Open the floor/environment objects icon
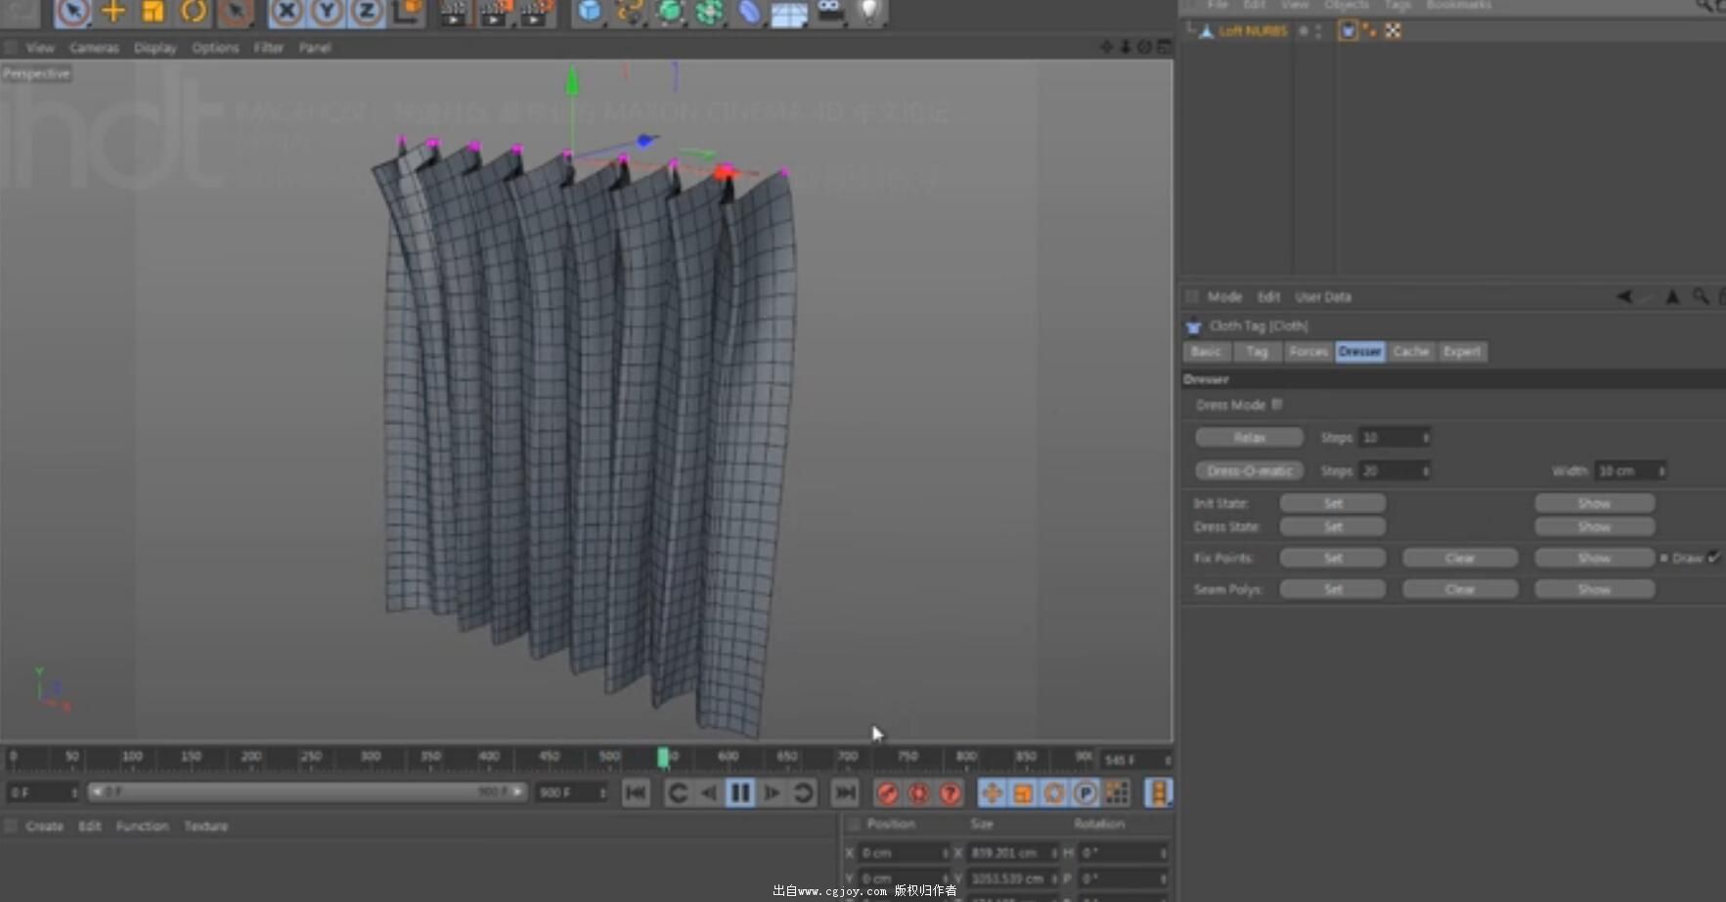Viewport: 1726px width, 902px height. [x=789, y=13]
